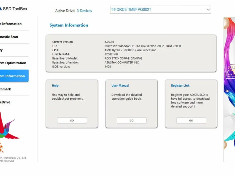Click the ROG STRIX X570-E GAMING text
Viewport: 235px width, 176px height.
point(123,58)
